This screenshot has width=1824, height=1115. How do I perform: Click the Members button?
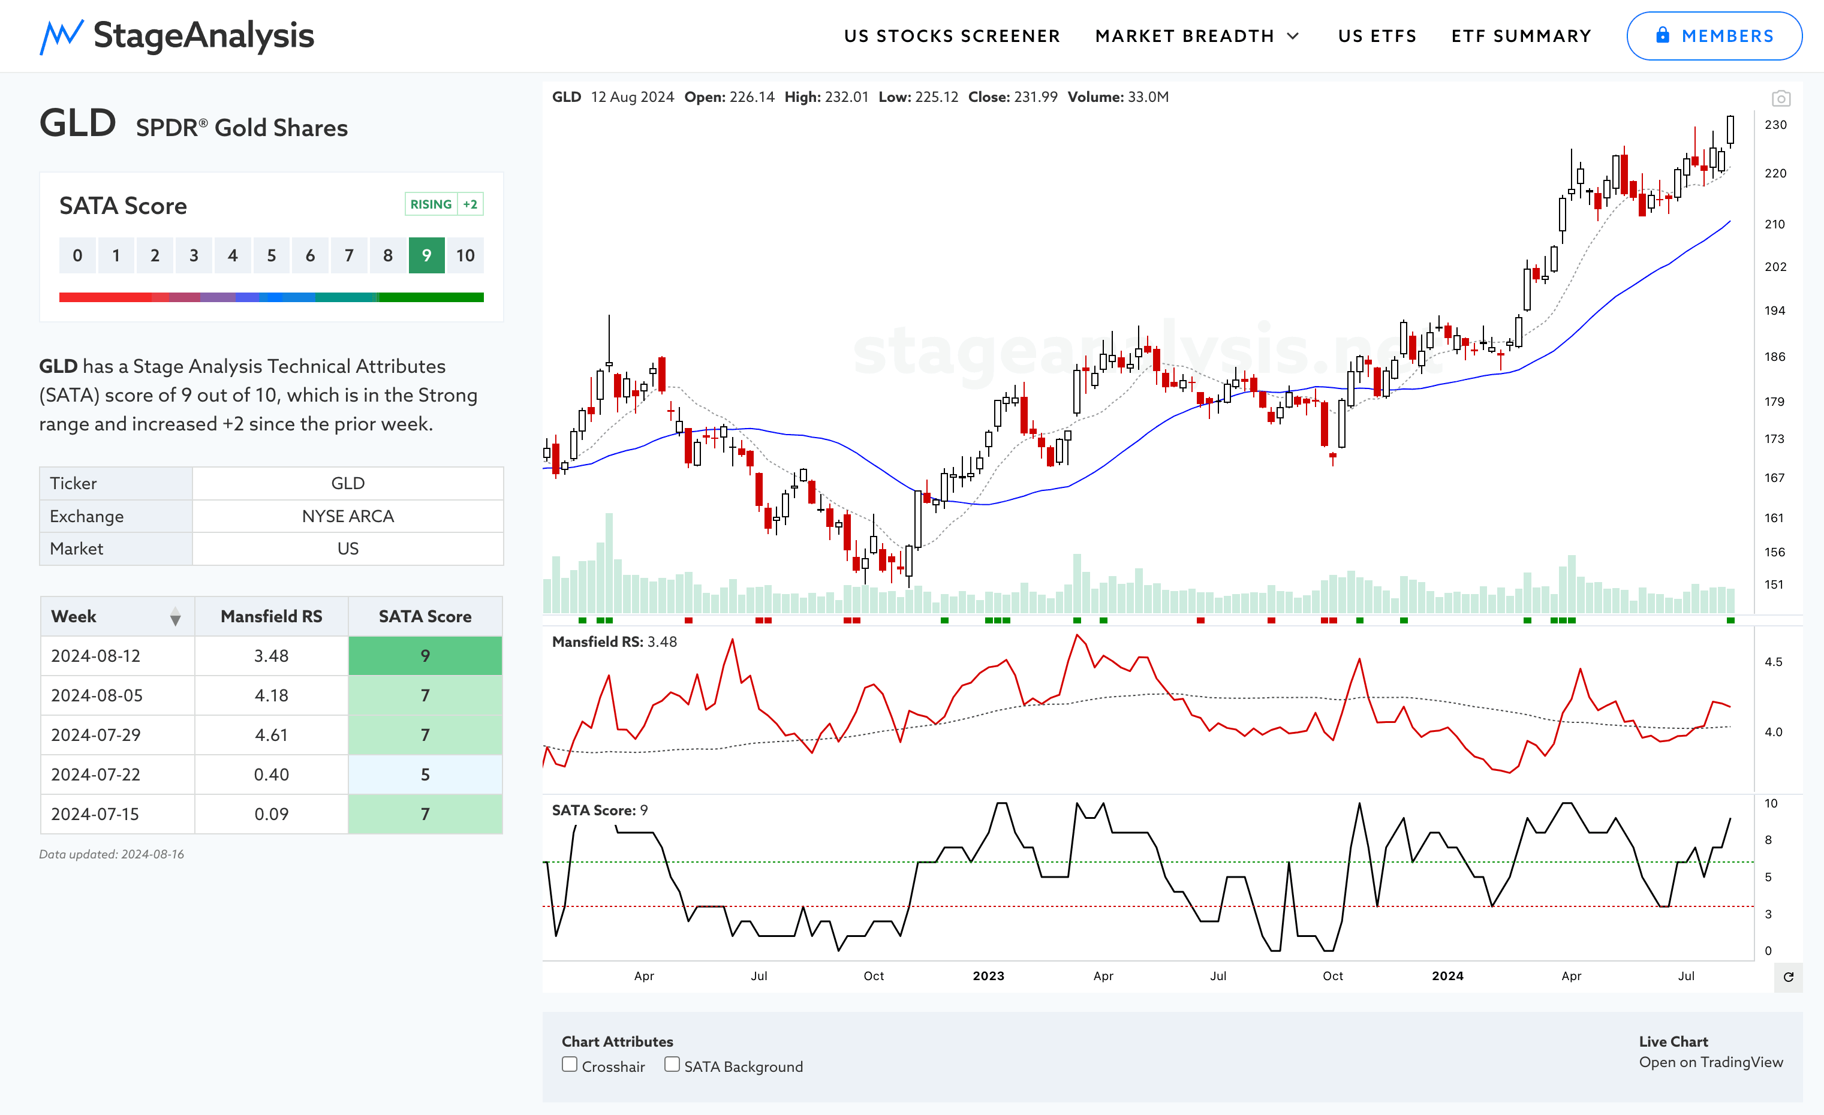(x=1714, y=36)
